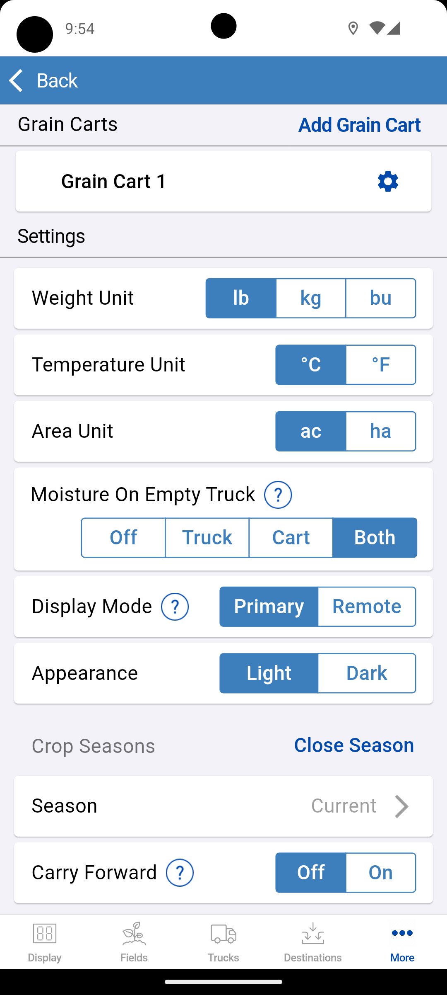Tap the Display Mode help icon
This screenshot has height=995, width=447.
(x=175, y=607)
